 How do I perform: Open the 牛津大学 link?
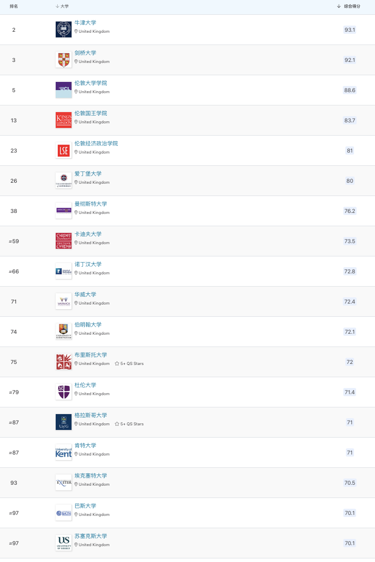click(x=85, y=23)
